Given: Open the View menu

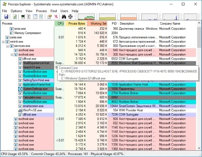Looking at the screenshot, I should click(x=29, y=11).
